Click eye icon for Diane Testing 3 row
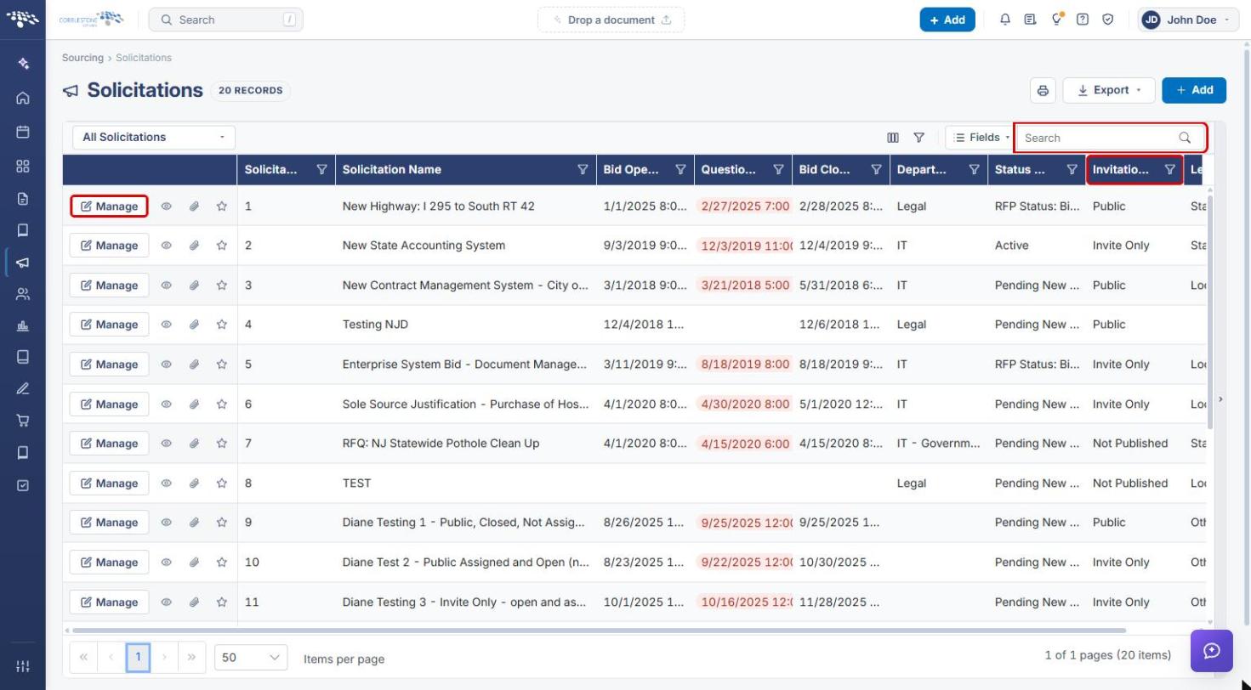Screen dimensions: 1251x690 point(167,602)
